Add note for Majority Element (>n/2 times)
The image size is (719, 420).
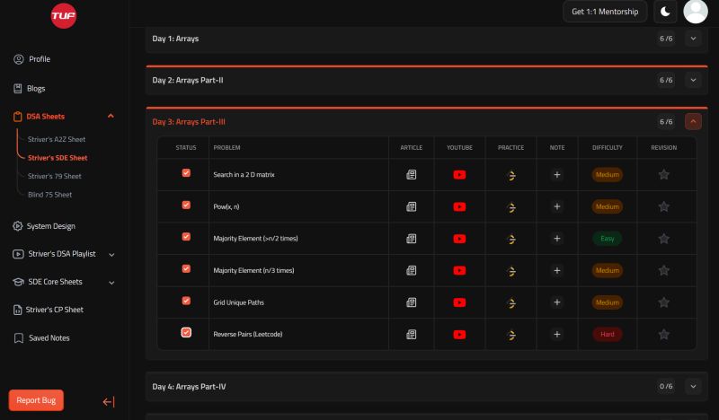click(x=556, y=239)
